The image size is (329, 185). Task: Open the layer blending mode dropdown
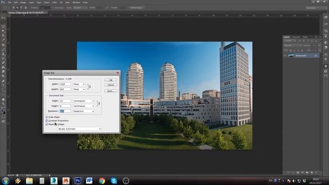click(293, 45)
